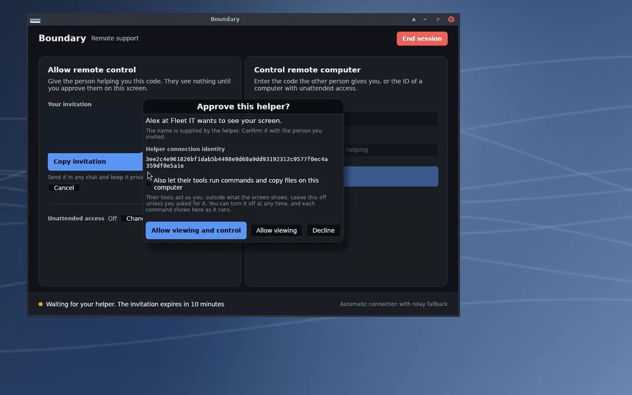Click the "Your invitation" label

(70, 104)
